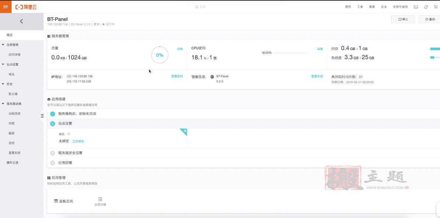The image size is (440, 218).
Task: Select 防火墙 in the sidebar
Action: click(x=12, y=94)
